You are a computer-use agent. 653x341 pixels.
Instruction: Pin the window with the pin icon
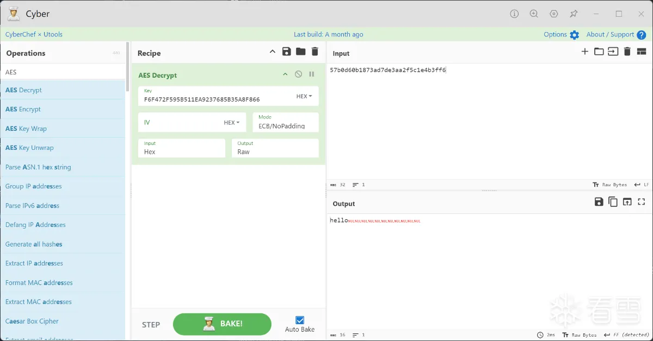pyautogui.click(x=574, y=14)
